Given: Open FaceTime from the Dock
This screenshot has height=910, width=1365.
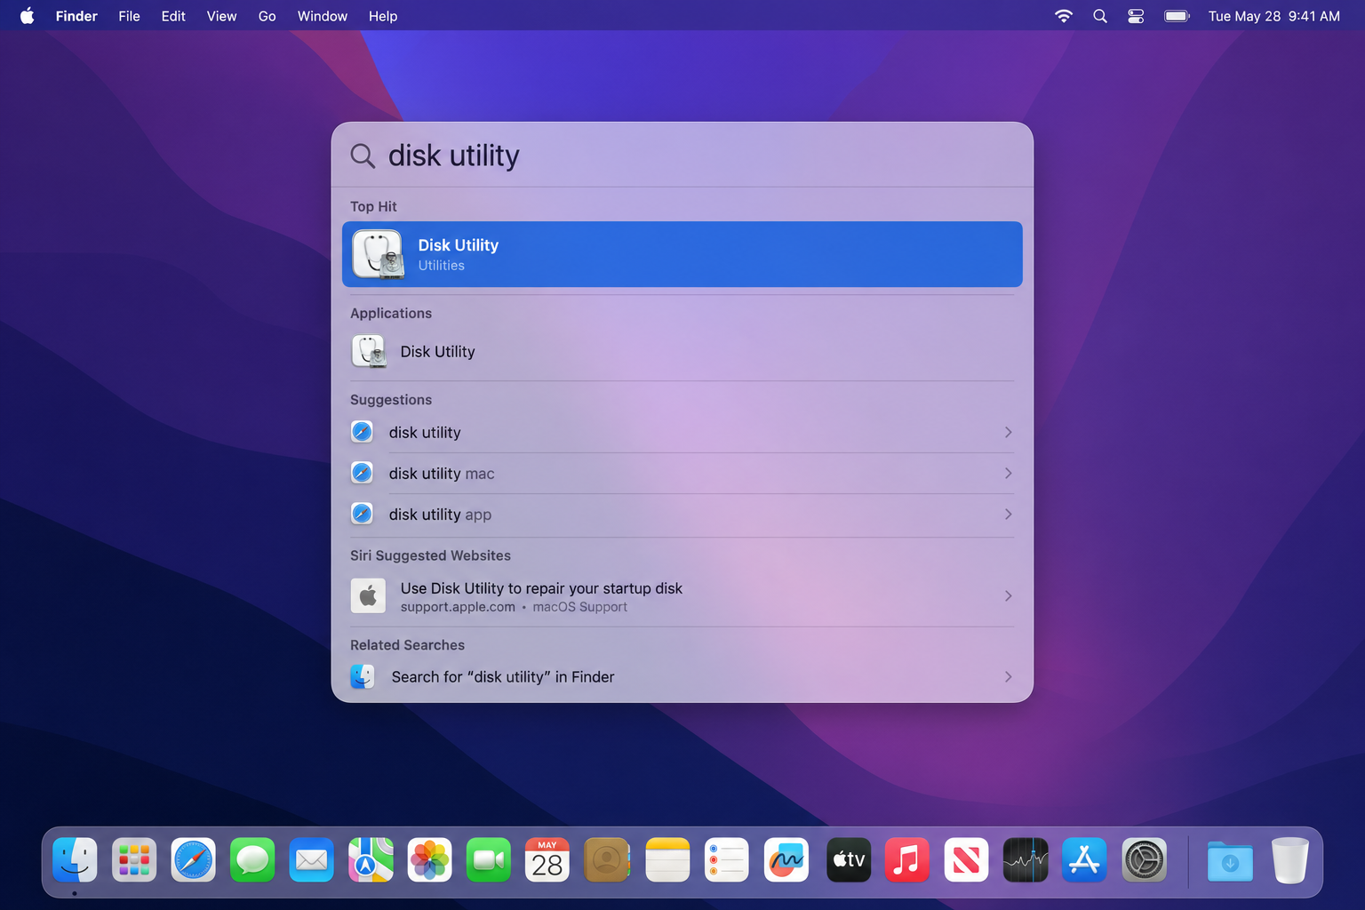Looking at the screenshot, I should coord(489,860).
